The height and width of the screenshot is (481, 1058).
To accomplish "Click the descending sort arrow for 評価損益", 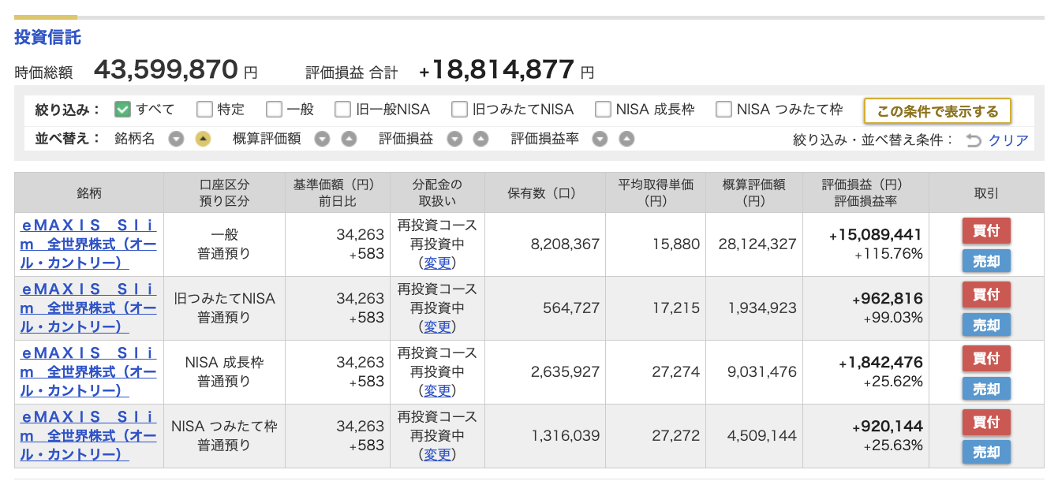I will (455, 139).
